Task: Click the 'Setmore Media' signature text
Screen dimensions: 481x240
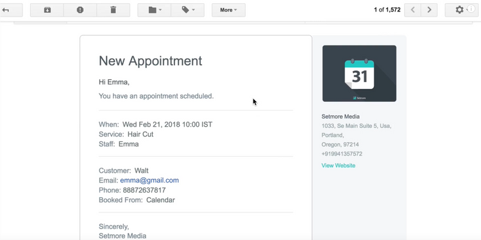Action: (122, 236)
